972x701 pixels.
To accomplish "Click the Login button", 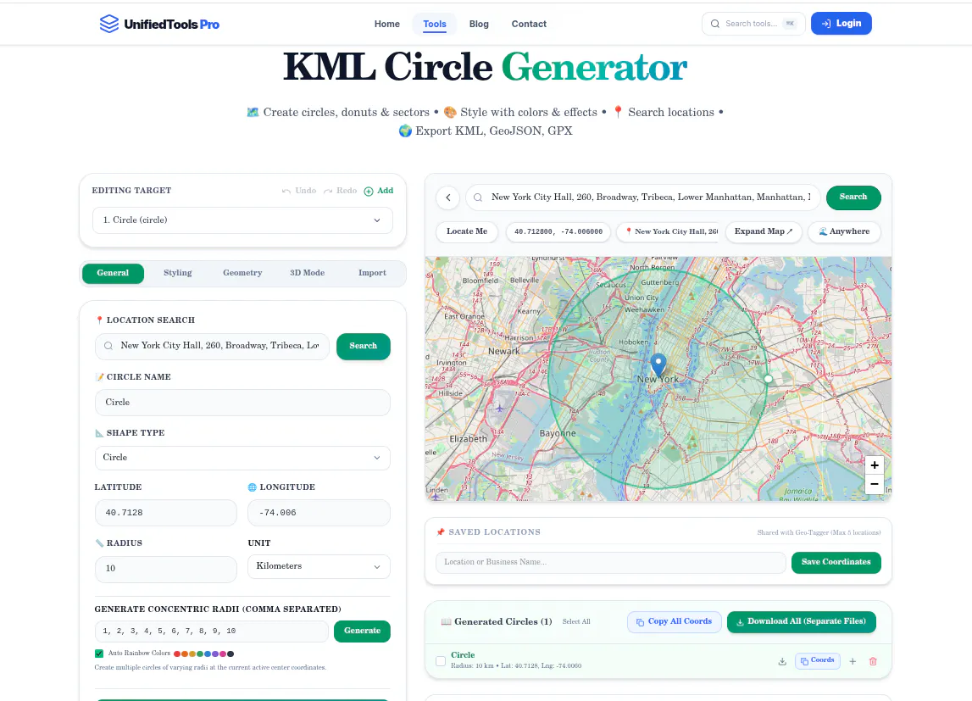I will pyautogui.click(x=841, y=24).
